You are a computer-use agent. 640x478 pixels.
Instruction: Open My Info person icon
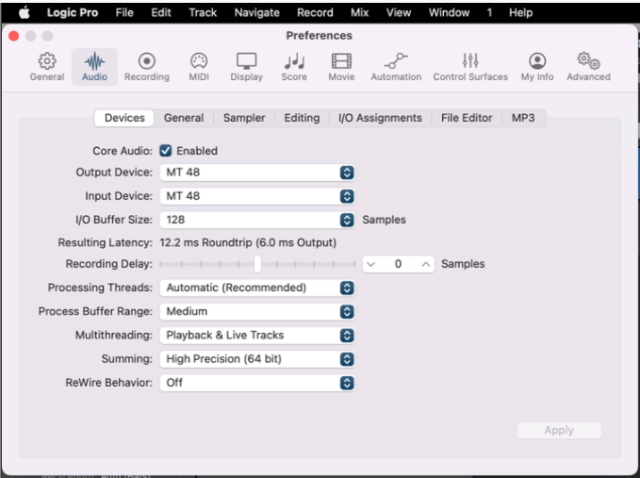pyautogui.click(x=537, y=61)
